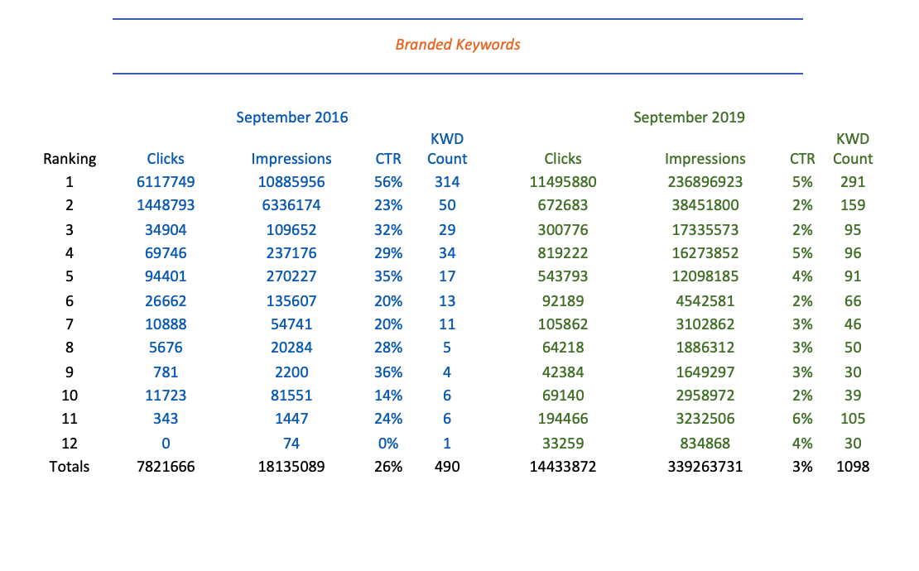Select the 23% CTR cell
The image size is (919, 571).
(x=388, y=205)
